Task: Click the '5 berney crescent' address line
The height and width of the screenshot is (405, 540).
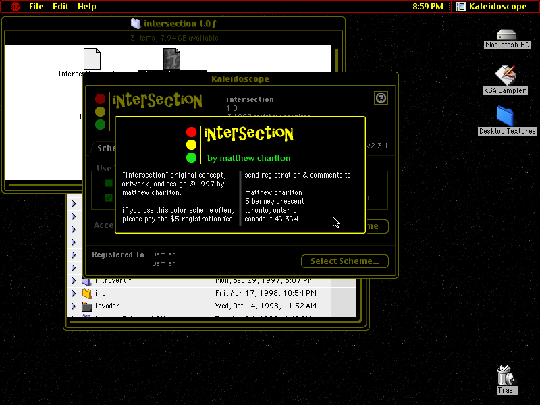Action: click(x=275, y=201)
